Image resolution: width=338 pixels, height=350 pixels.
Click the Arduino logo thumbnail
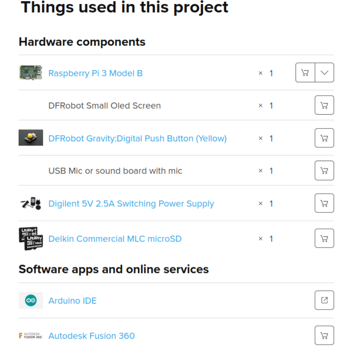coord(31,300)
